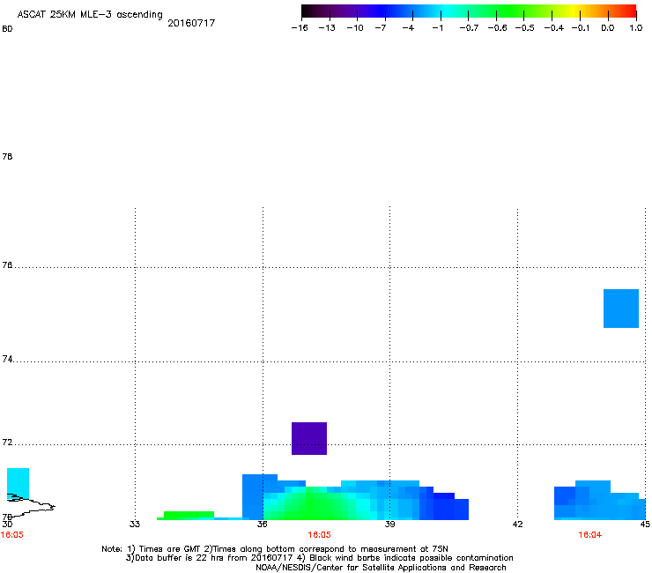Click the black coastline outline near longitude 30
This screenshot has width=652, height=573.
[31, 506]
